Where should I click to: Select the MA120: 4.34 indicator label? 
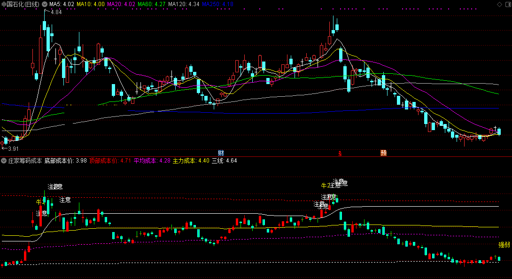point(184,4)
